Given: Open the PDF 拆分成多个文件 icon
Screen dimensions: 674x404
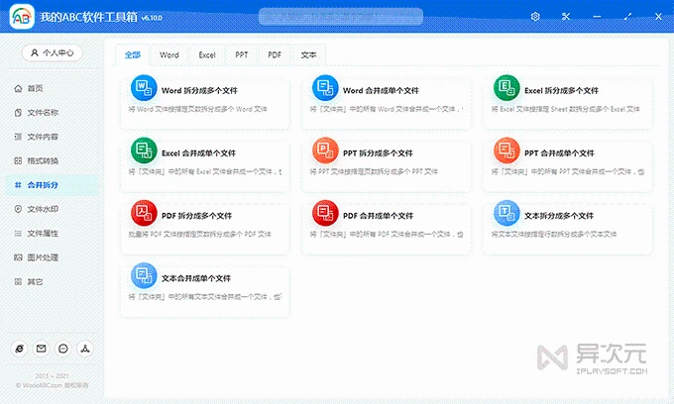Looking at the screenshot, I should [144, 213].
